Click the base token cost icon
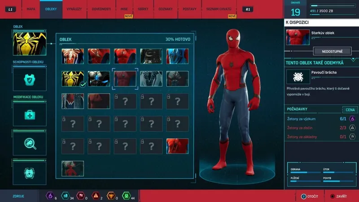The height and width of the screenshot is (202, 359). coord(352,137)
